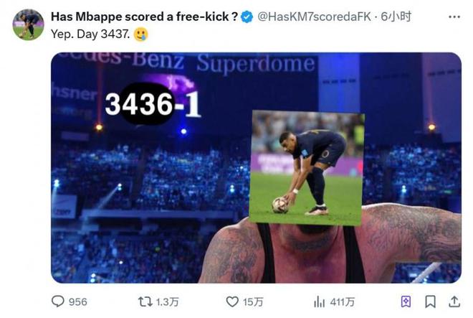Click the blue verified badge
This screenshot has width=473, height=318.
click(247, 17)
